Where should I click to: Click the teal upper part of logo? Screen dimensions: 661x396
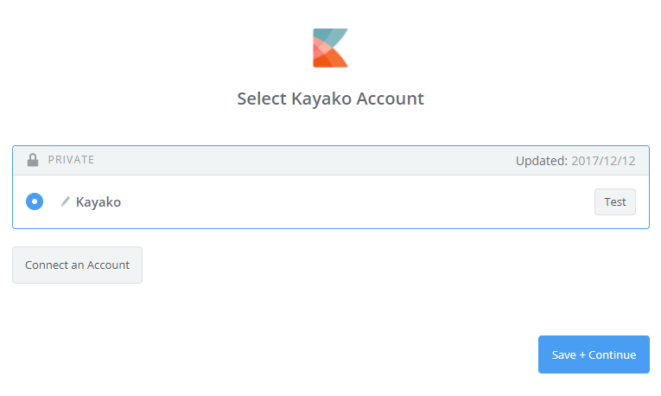tap(326, 35)
